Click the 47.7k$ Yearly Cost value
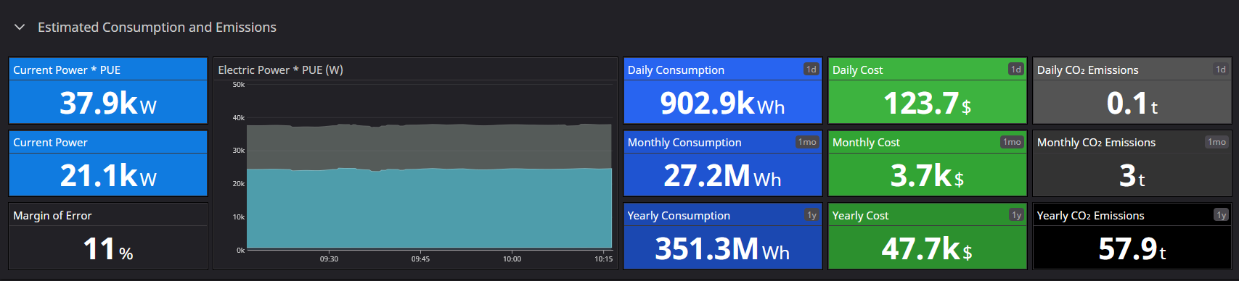The width and height of the screenshot is (1239, 281). [927, 248]
